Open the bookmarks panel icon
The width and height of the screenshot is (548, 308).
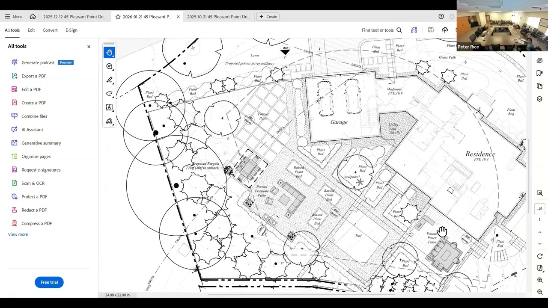[539, 74]
